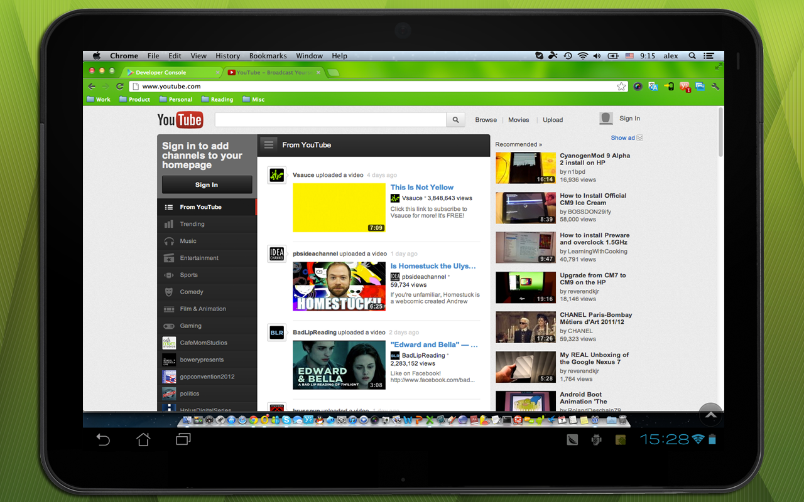Screen dimensions: 804x502
Task: Tap the Android clock showing 15:28
Action: [x=664, y=439]
